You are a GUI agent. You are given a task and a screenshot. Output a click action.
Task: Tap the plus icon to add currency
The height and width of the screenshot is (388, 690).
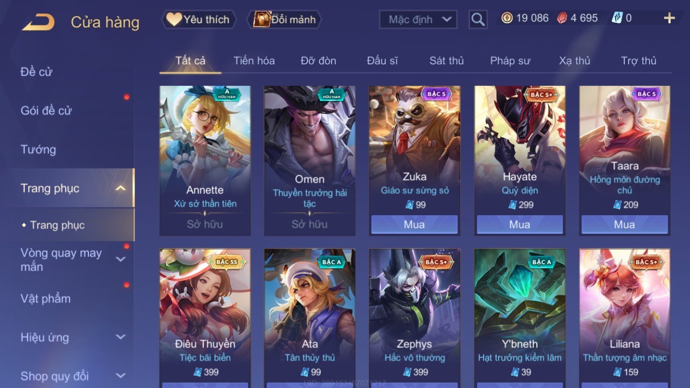tap(669, 18)
